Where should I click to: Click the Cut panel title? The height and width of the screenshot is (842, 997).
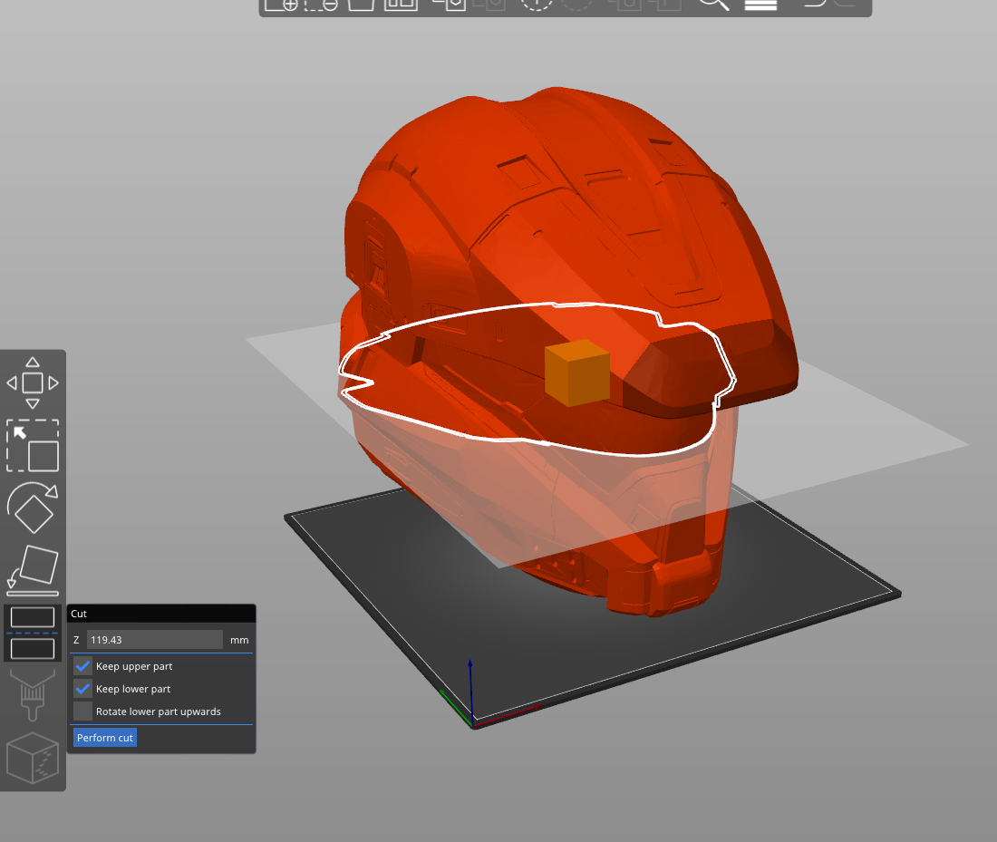pyautogui.click(x=79, y=614)
